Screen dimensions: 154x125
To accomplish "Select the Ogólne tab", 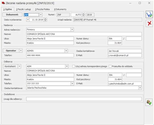I will (x=7, y=9).
